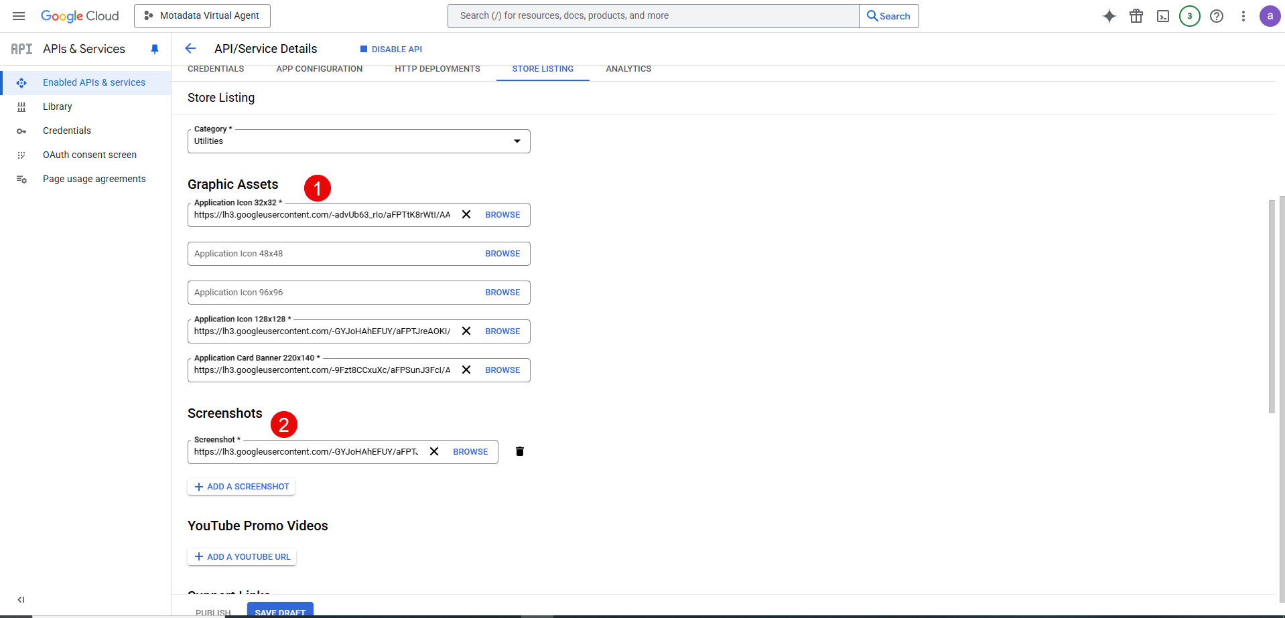This screenshot has width=1285, height=618.
Task: Switch to the Credentials tab
Action: point(215,68)
